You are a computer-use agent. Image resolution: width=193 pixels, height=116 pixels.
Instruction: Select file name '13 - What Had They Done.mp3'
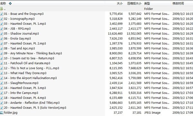pyautogui.click(x=25, y=73)
